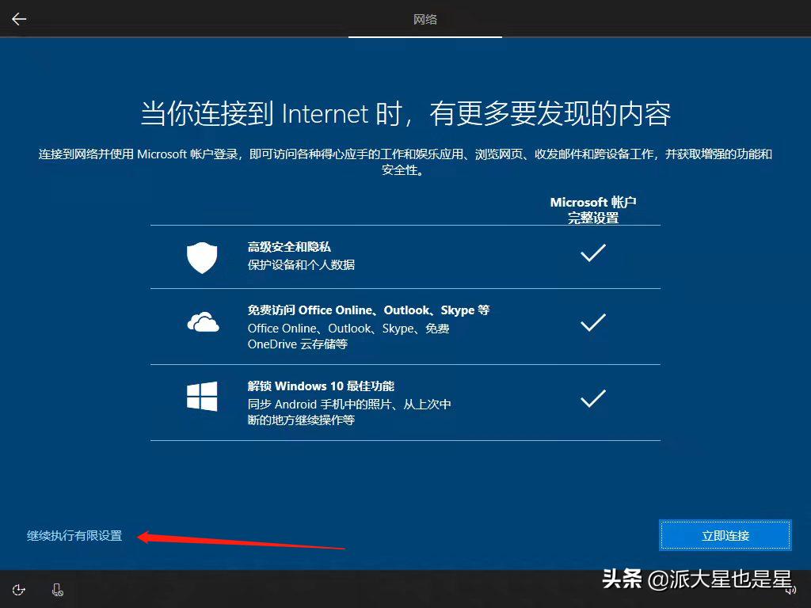Toggle the checkmark for 高级安全和隐私
The image size is (811, 608).
(x=592, y=254)
